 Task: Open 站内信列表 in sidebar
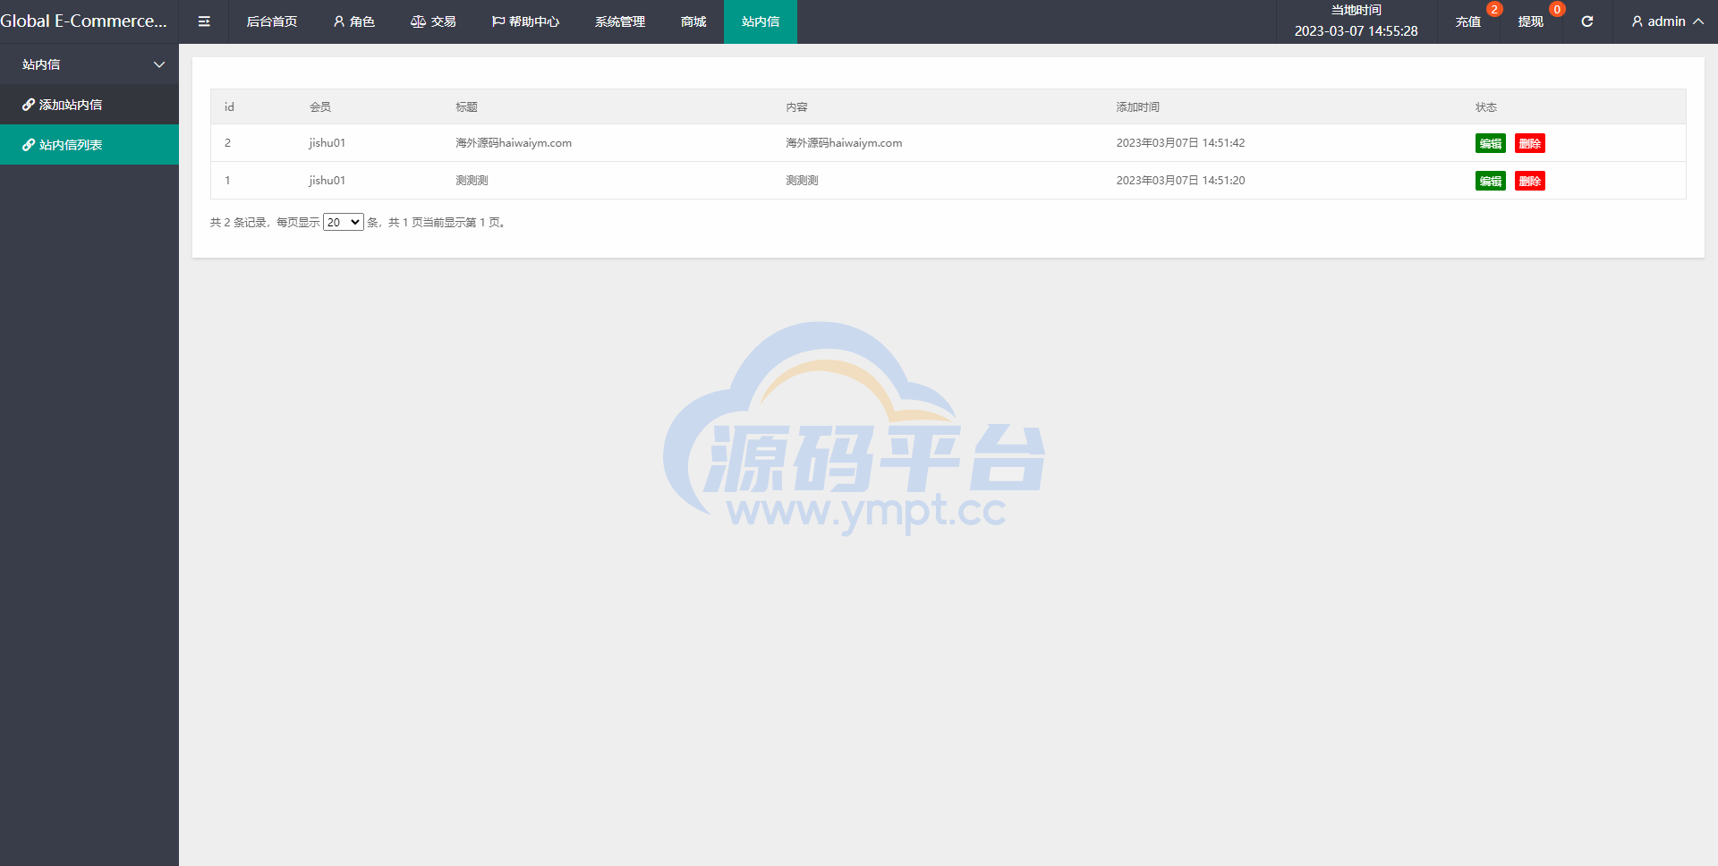[x=89, y=145]
